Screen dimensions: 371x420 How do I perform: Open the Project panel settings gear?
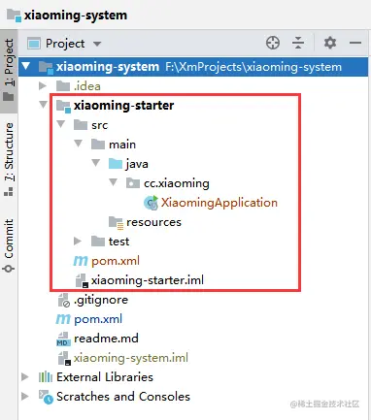pyautogui.click(x=330, y=43)
